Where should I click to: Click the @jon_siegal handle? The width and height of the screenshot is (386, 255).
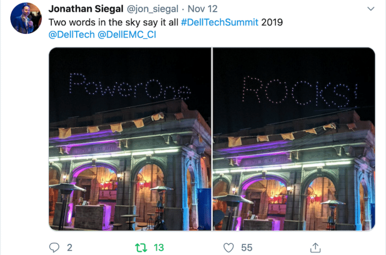[x=152, y=9]
